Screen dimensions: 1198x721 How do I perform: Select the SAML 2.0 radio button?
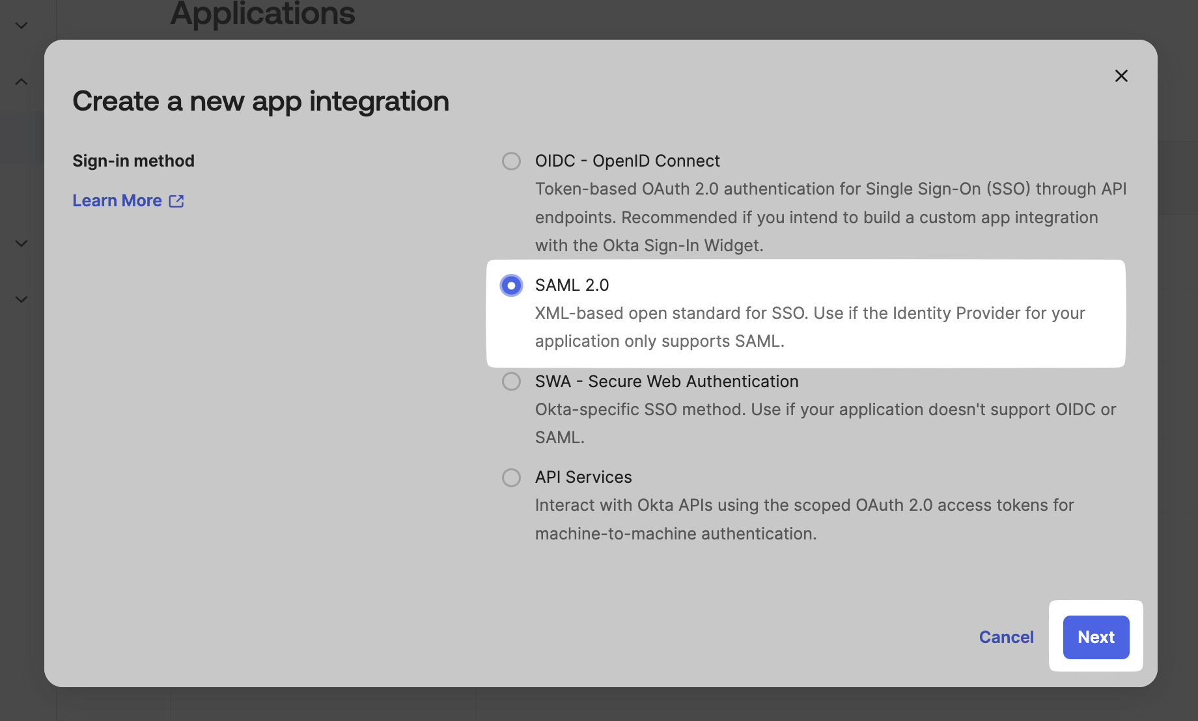511,285
